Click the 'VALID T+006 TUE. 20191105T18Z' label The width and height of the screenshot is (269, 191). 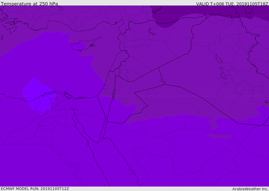pos(232,4)
